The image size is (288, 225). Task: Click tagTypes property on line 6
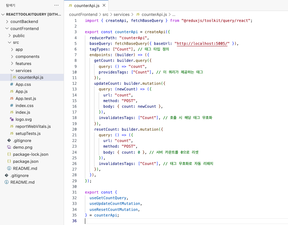pos(98,49)
